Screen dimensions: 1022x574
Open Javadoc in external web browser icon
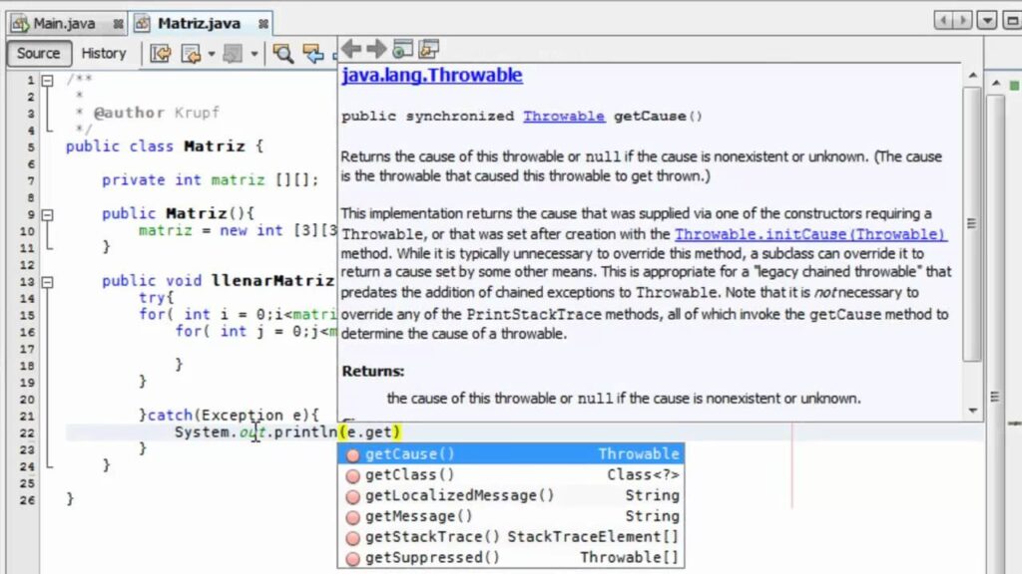point(402,49)
